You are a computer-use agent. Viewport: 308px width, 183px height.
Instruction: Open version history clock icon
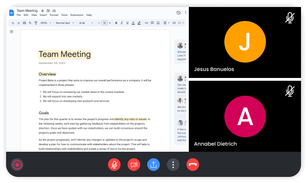pos(179,13)
